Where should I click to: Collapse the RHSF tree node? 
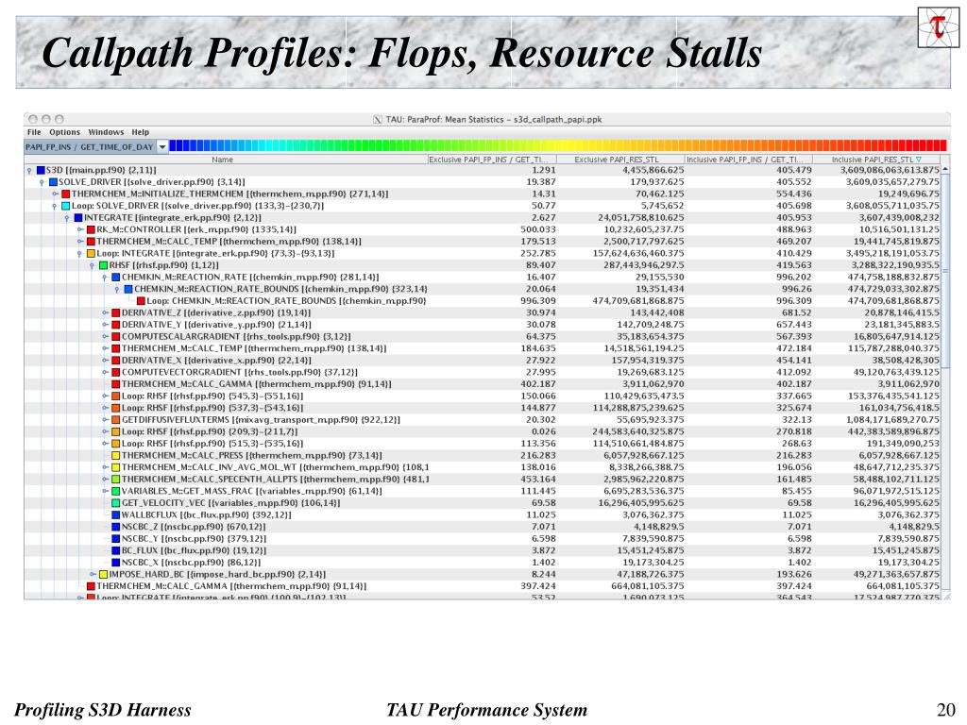(93, 265)
